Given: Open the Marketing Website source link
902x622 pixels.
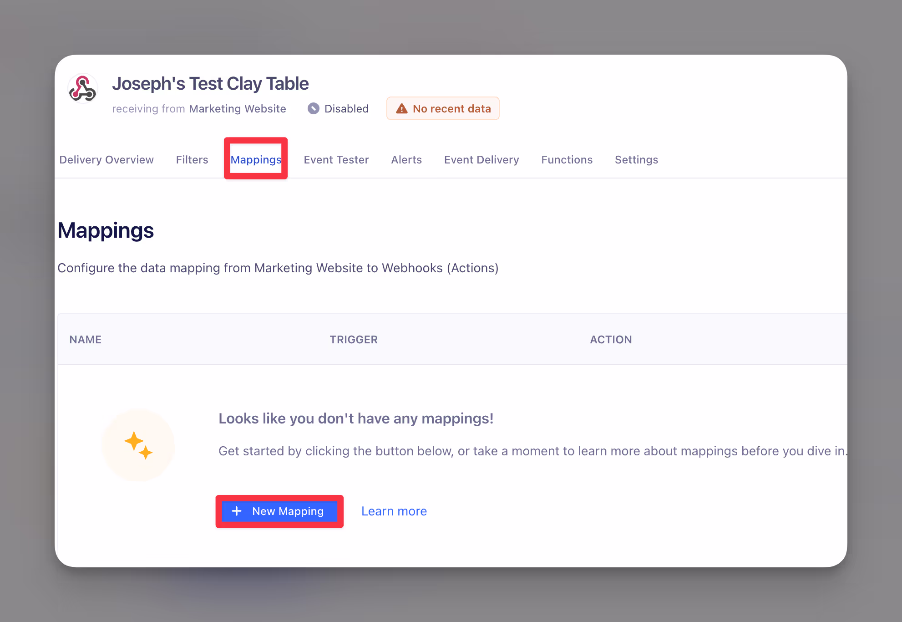Looking at the screenshot, I should 238,109.
